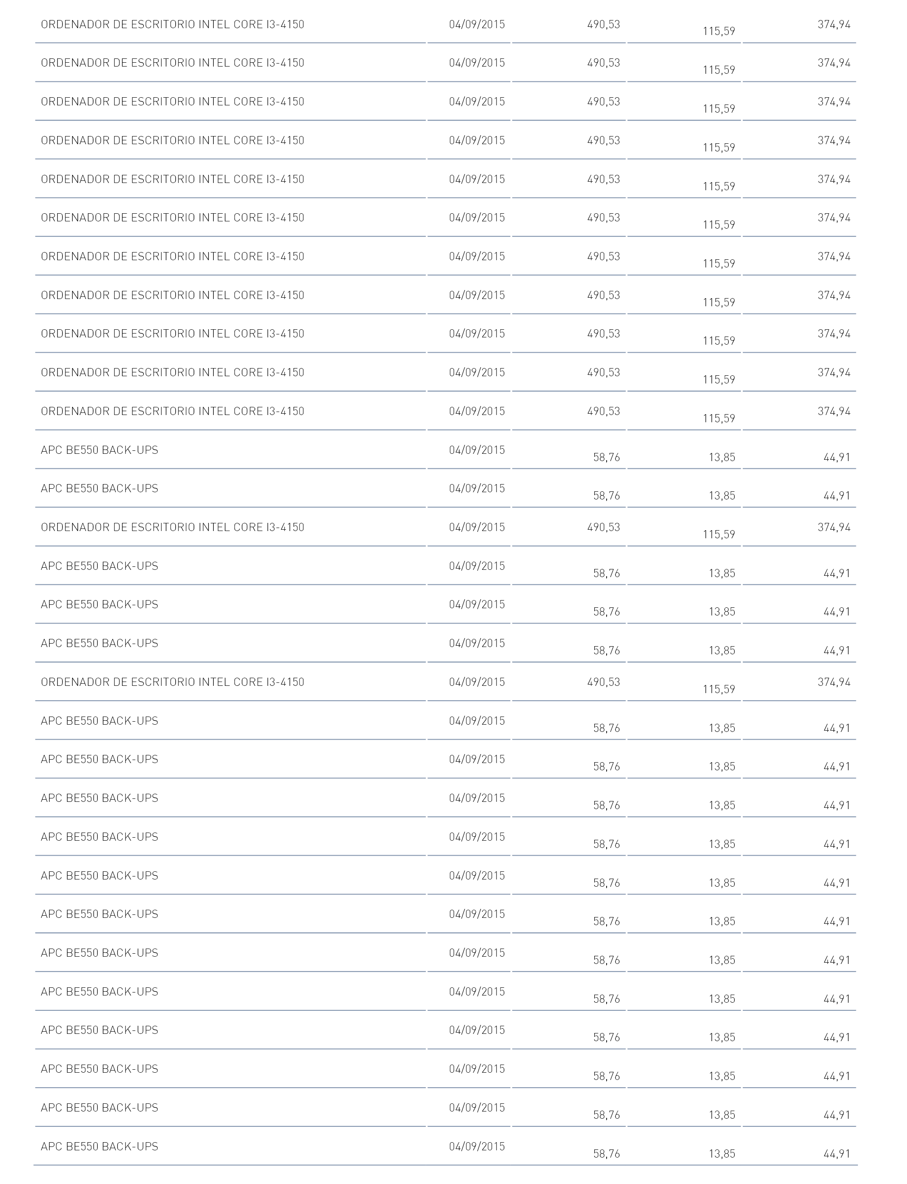Viewport: 907px width, 1184px height.
Task: Click the 58,76 amount in the bottom row
Action: click(x=607, y=1154)
